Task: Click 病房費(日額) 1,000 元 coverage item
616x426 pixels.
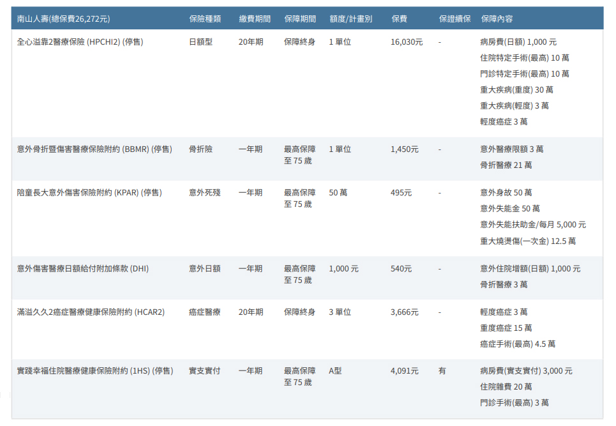Action: (x=518, y=42)
